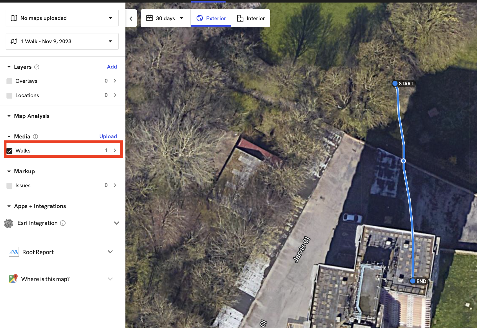Image resolution: width=477 pixels, height=328 pixels.
Task: Open the '1 Walk - Nov 9, 2023' dropdown
Action: [62, 42]
